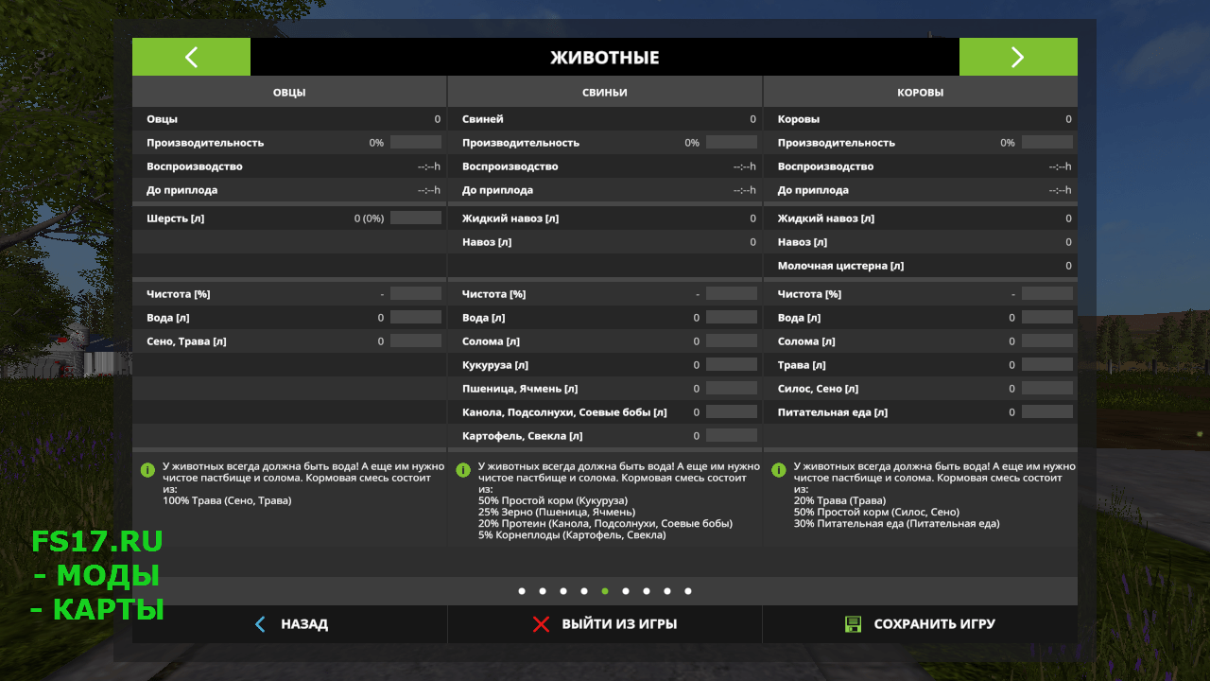Click info icon in sheep column
Screen dimensions: 1210x681
pyautogui.click(x=147, y=469)
